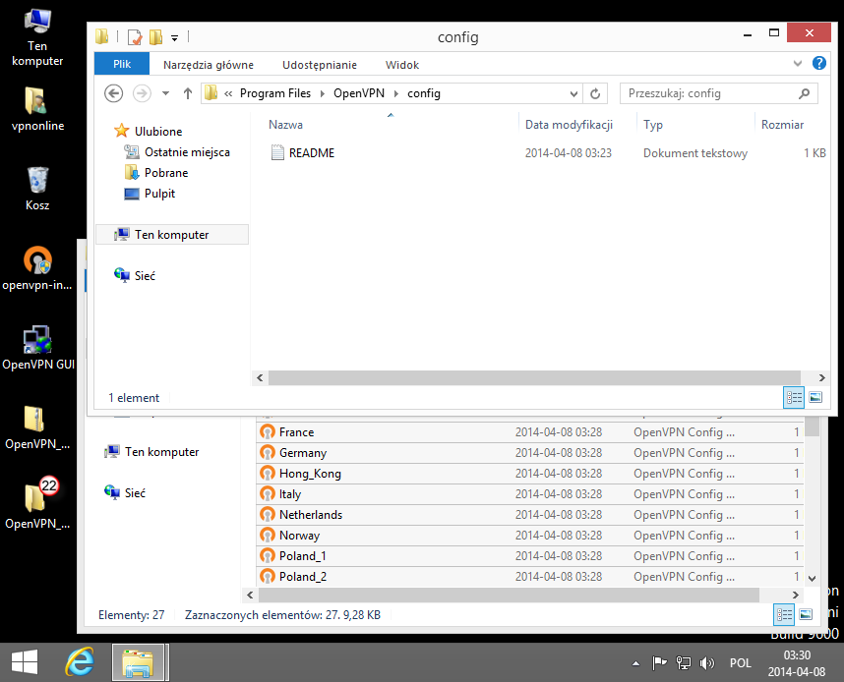844x682 pixels.
Task: Select Italy config in back window
Action: [530, 494]
